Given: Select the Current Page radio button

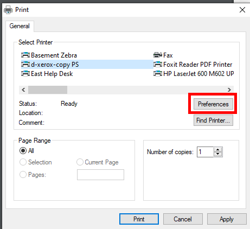Looking at the screenshot, I should (80, 162).
